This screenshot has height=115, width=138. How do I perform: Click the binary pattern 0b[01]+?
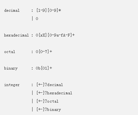44,68
